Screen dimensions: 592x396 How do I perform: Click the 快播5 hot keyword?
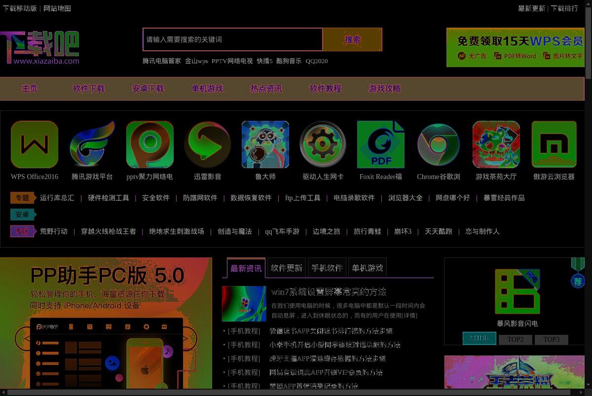tap(264, 61)
